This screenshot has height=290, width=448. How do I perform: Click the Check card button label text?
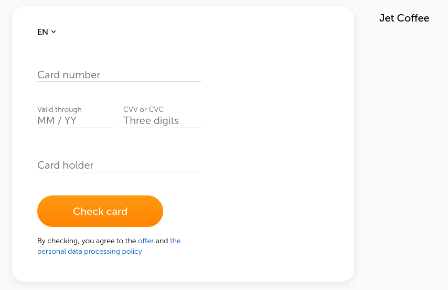coord(100,211)
